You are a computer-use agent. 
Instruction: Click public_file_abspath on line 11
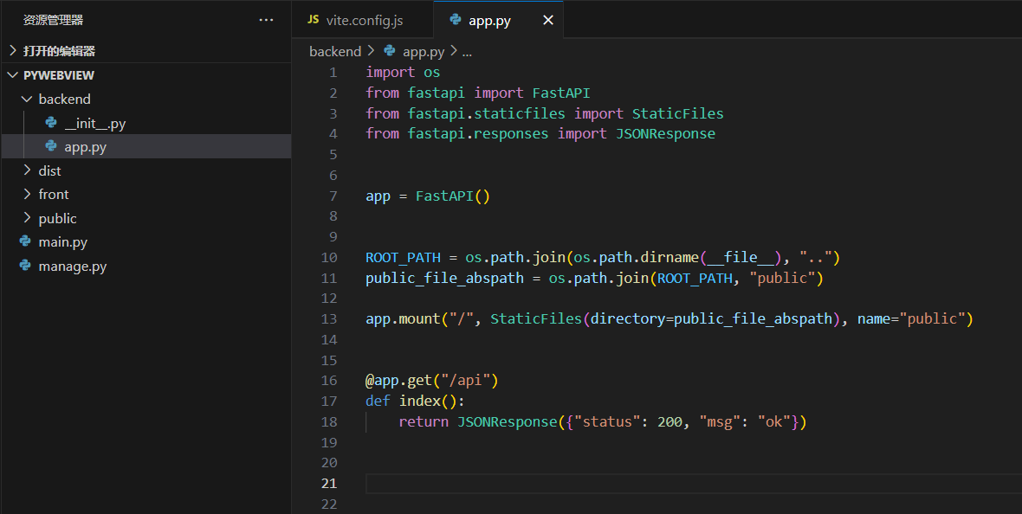coord(444,278)
